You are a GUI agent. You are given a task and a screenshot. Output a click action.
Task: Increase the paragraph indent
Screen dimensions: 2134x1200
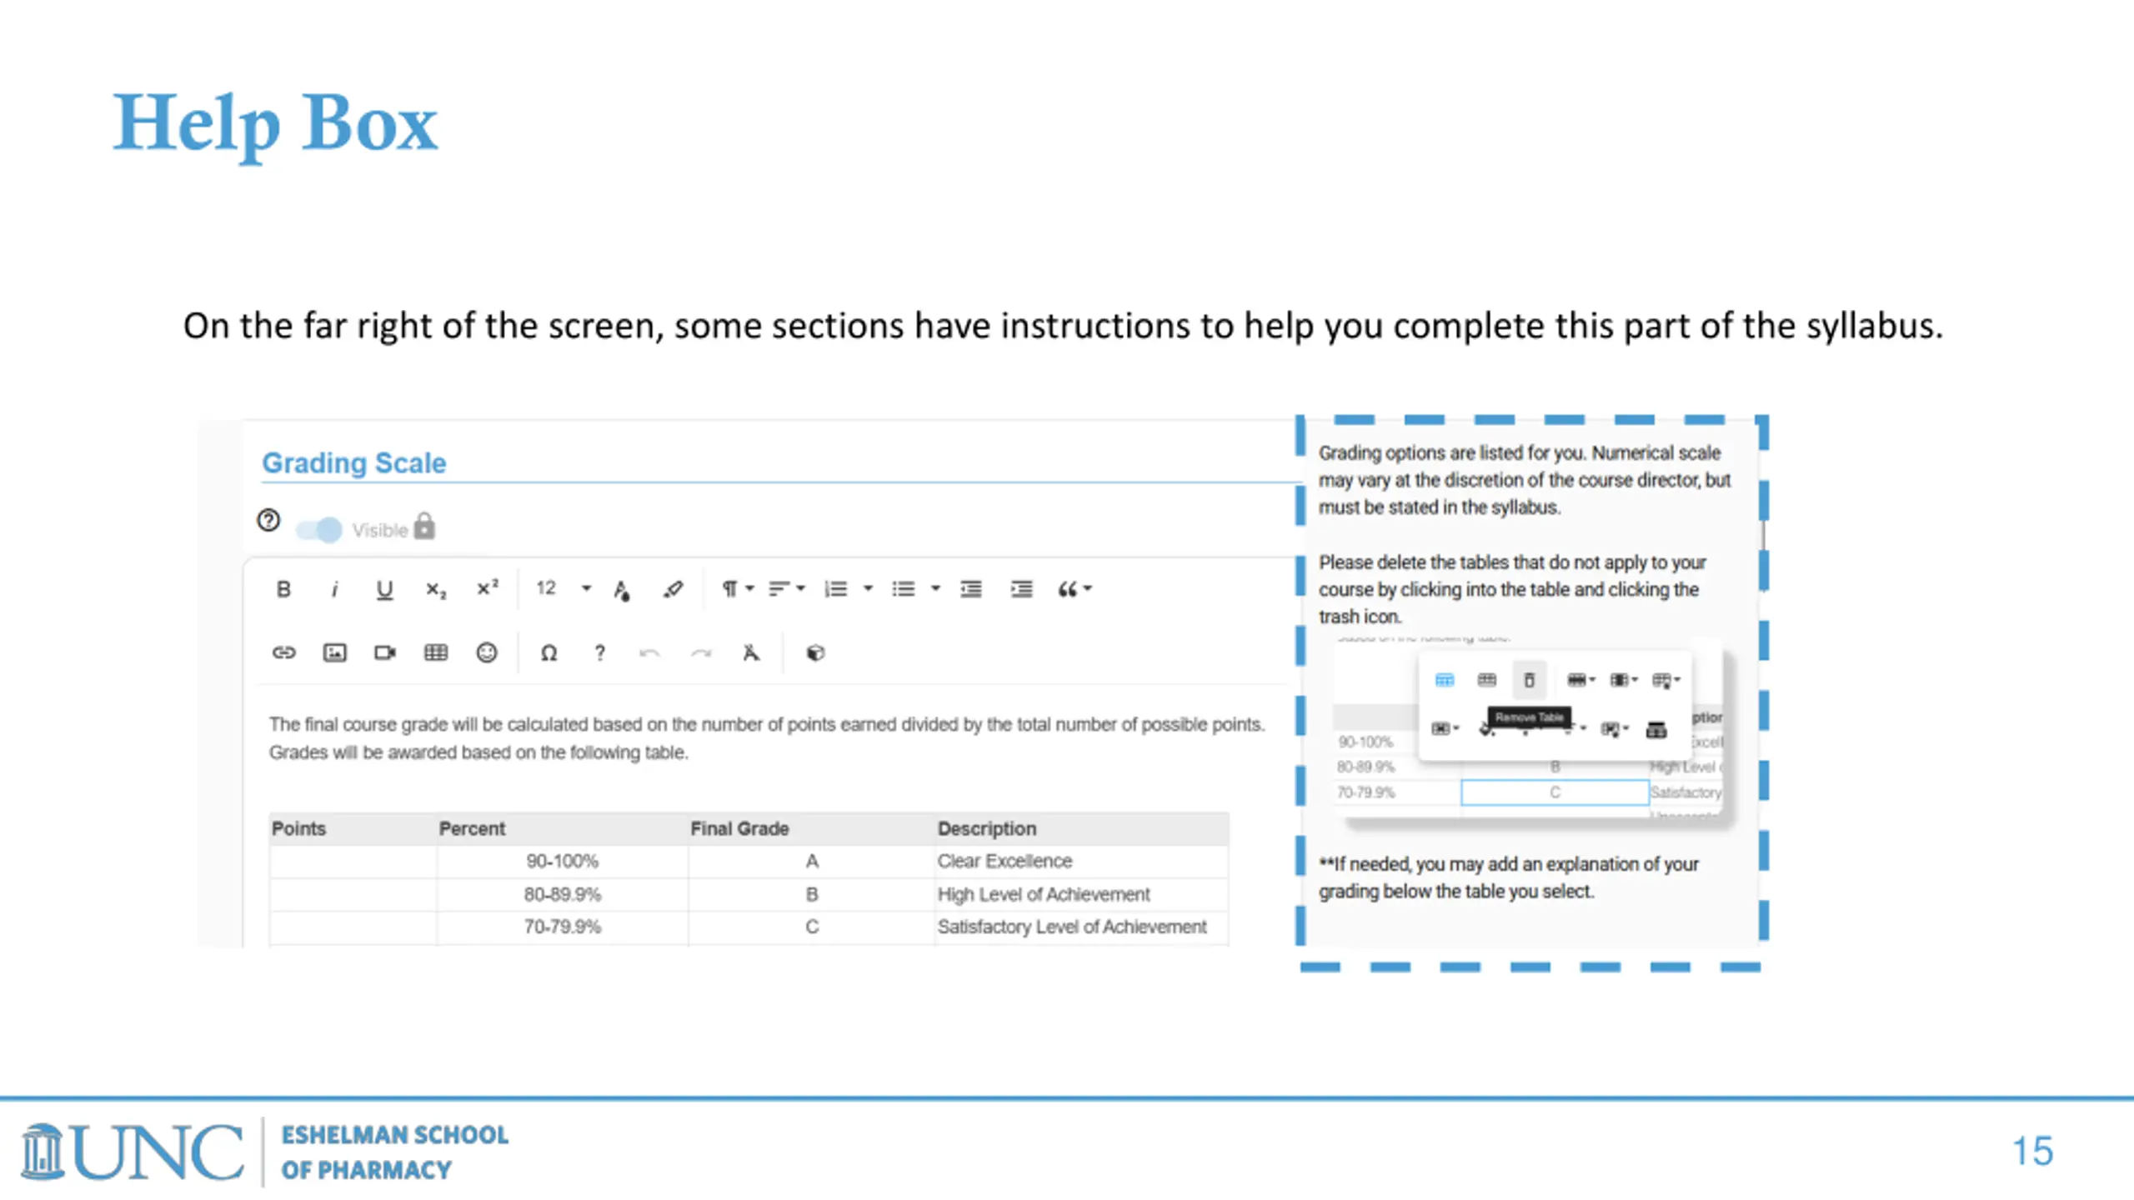pos(1021,589)
